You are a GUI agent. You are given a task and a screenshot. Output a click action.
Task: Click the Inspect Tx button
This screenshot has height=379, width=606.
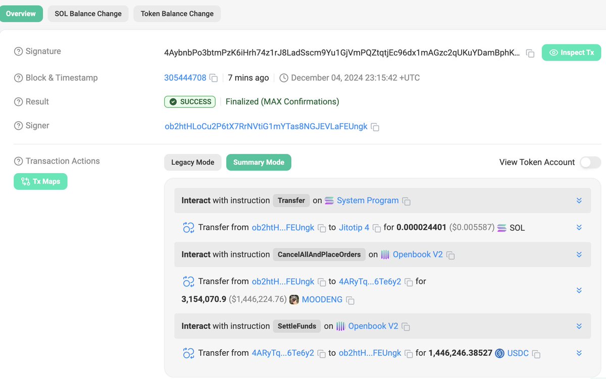(572, 52)
